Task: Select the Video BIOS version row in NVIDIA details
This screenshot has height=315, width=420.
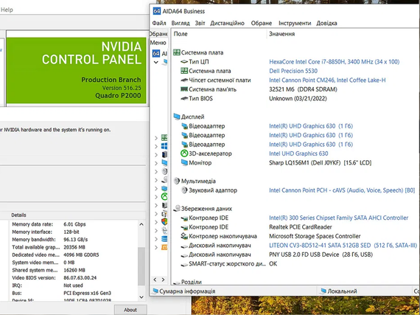Action: pos(74,277)
